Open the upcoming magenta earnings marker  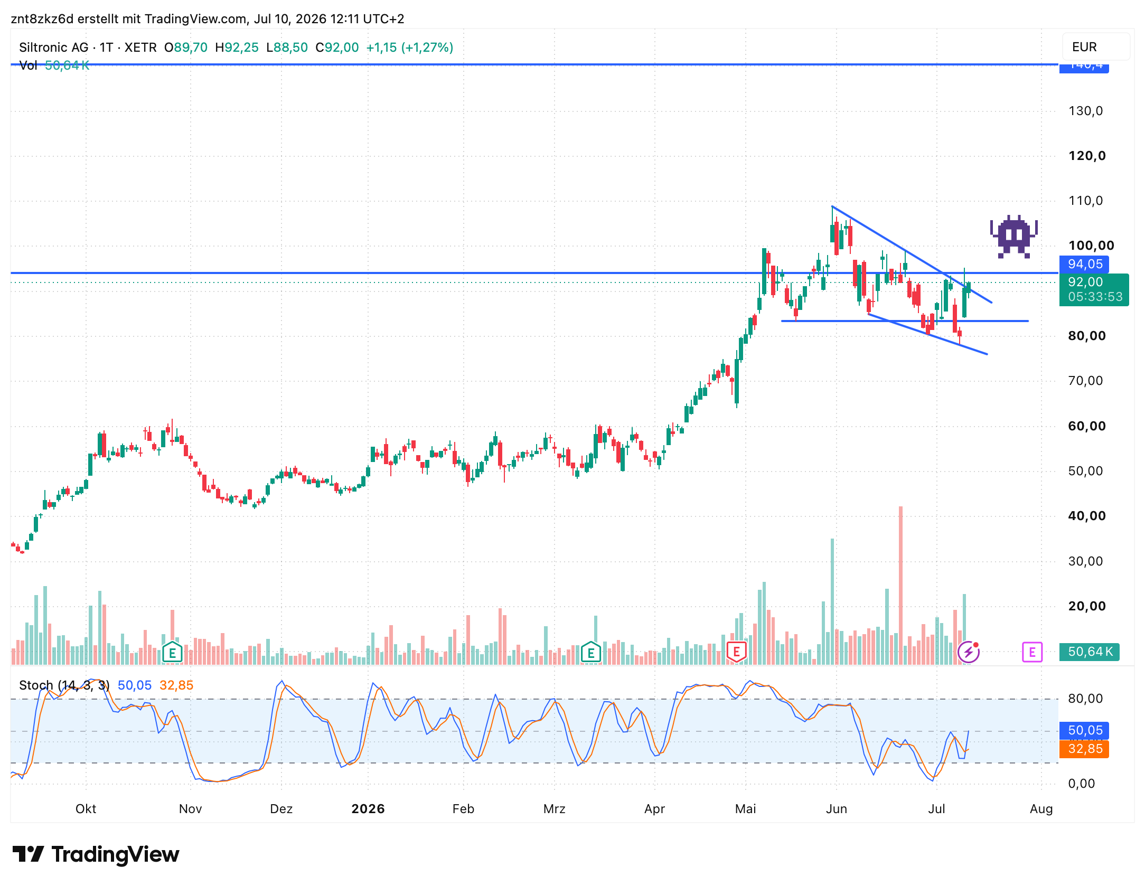[x=1032, y=652]
